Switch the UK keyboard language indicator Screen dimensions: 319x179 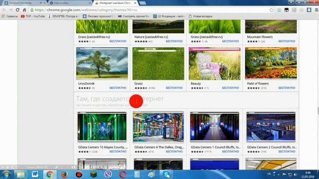[269, 174]
